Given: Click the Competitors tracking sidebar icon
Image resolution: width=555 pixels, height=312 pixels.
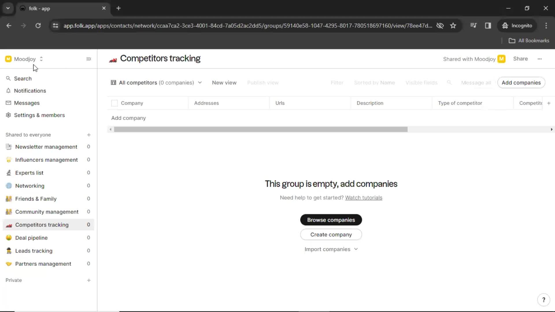Looking at the screenshot, I should point(8,225).
